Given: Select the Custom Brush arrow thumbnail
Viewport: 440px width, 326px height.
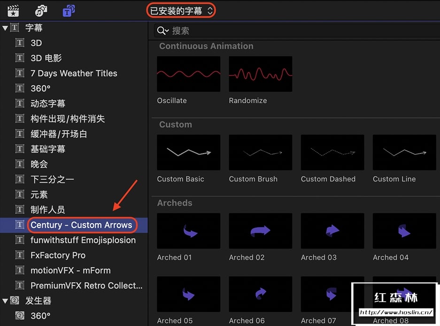Looking at the screenshot, I should (x=261, y=152).
